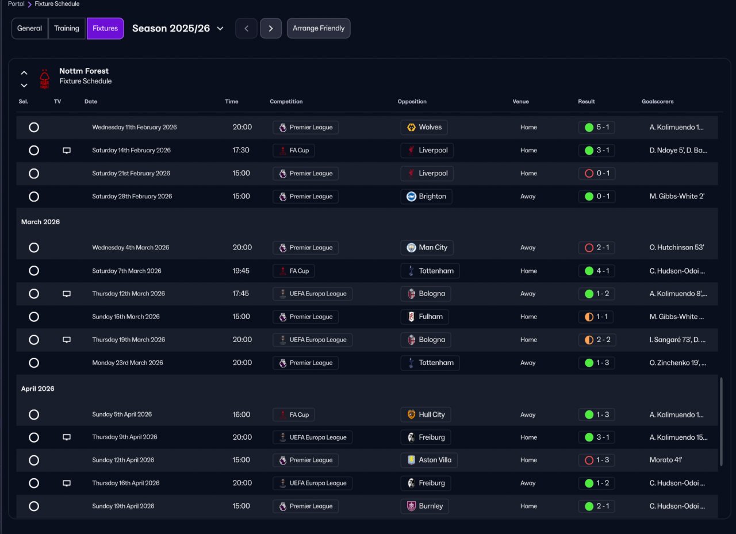Select the Hull City fixture radio button
This screenshot has width=736, height=534.
(x=34, y=414)
